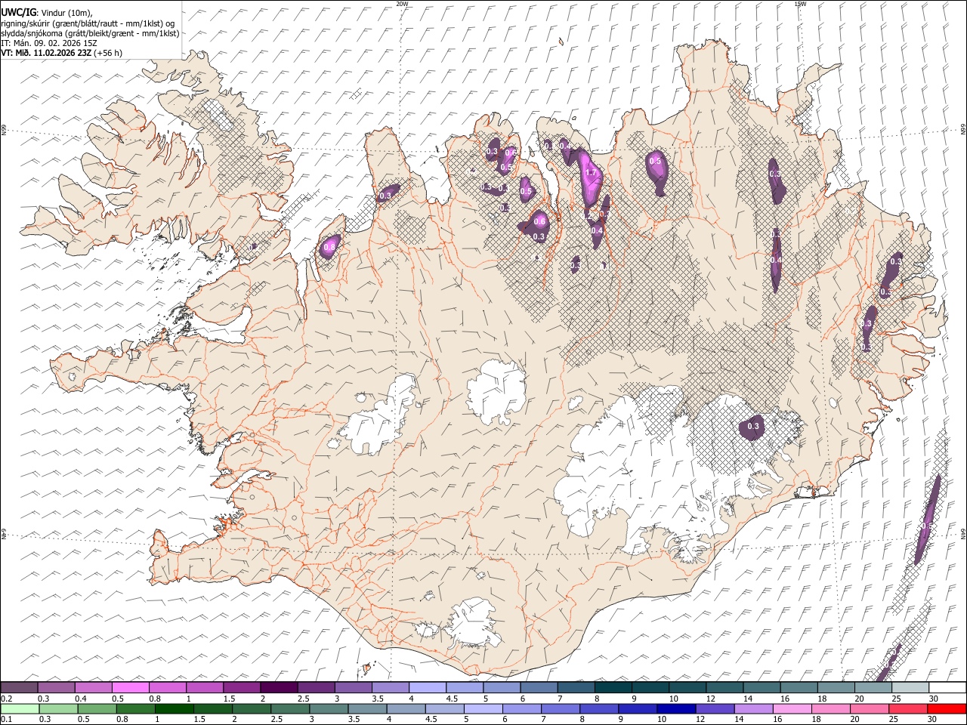Select the dark mauve 0.2–0.3 swatch, upper legend
This screenshot has width=967, height=725.
[19, 687]
